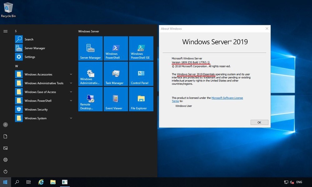Open the File Explorer tile

click(141, 99)
